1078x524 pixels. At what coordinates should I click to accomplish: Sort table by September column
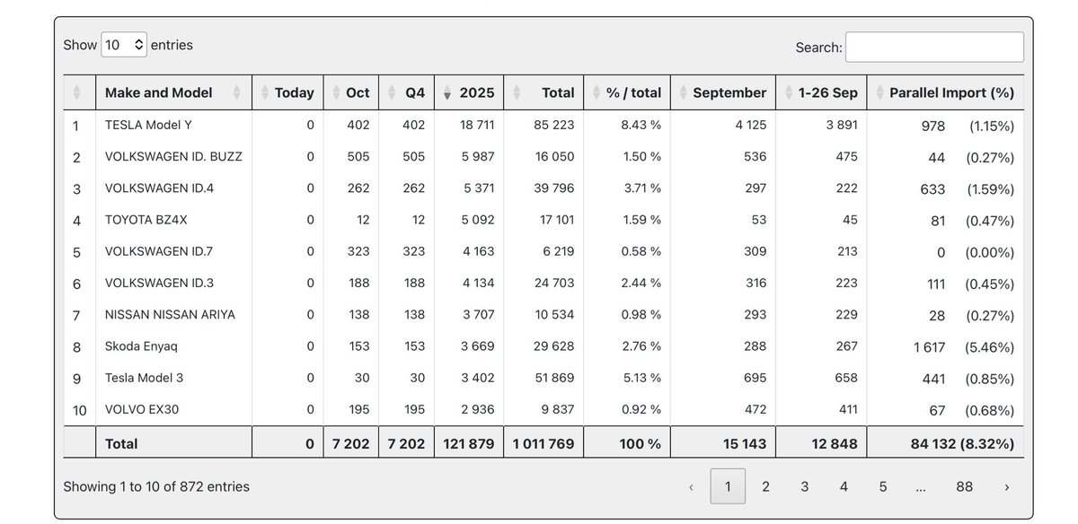[x=723, y=92]
